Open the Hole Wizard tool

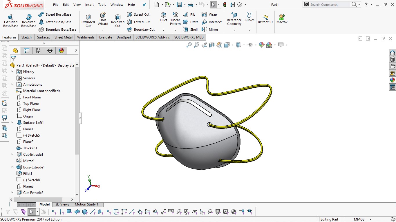point(103,19)
